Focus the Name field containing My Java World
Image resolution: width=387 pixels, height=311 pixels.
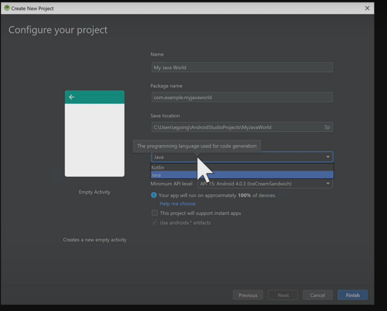coord(242,67)
